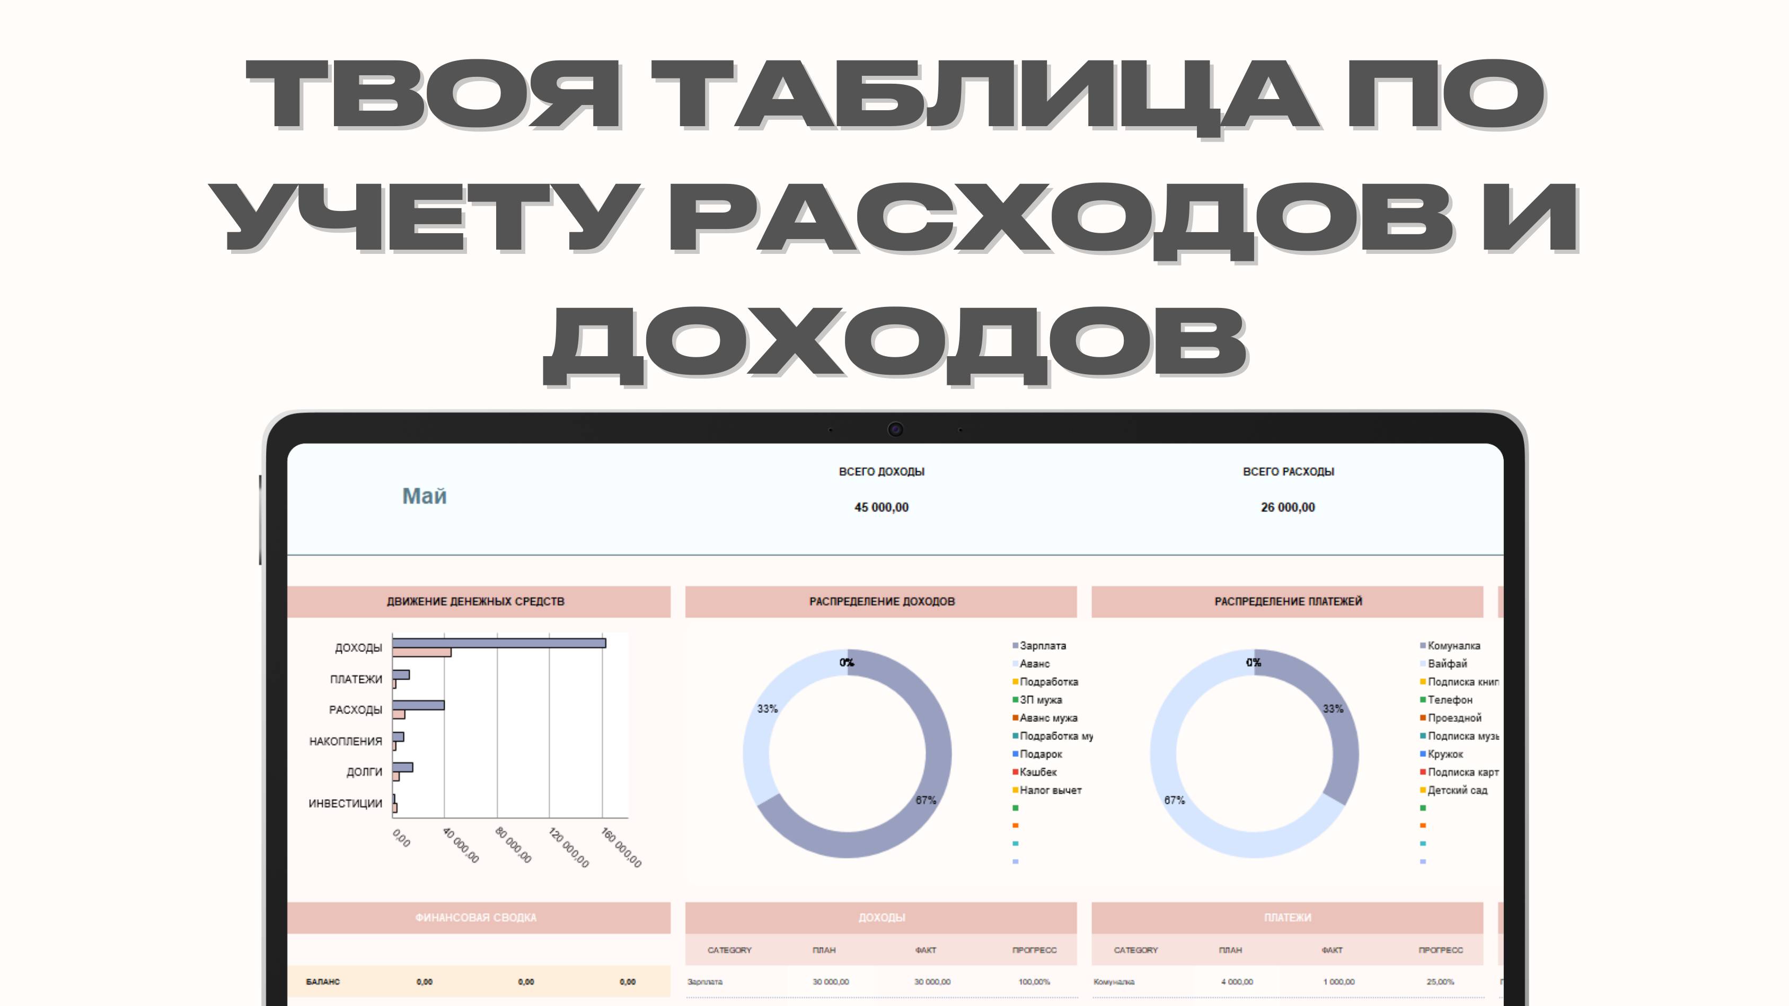Click the 26 000,00 total expenses value
1789x1006 pixels.
click(1288, 508)
